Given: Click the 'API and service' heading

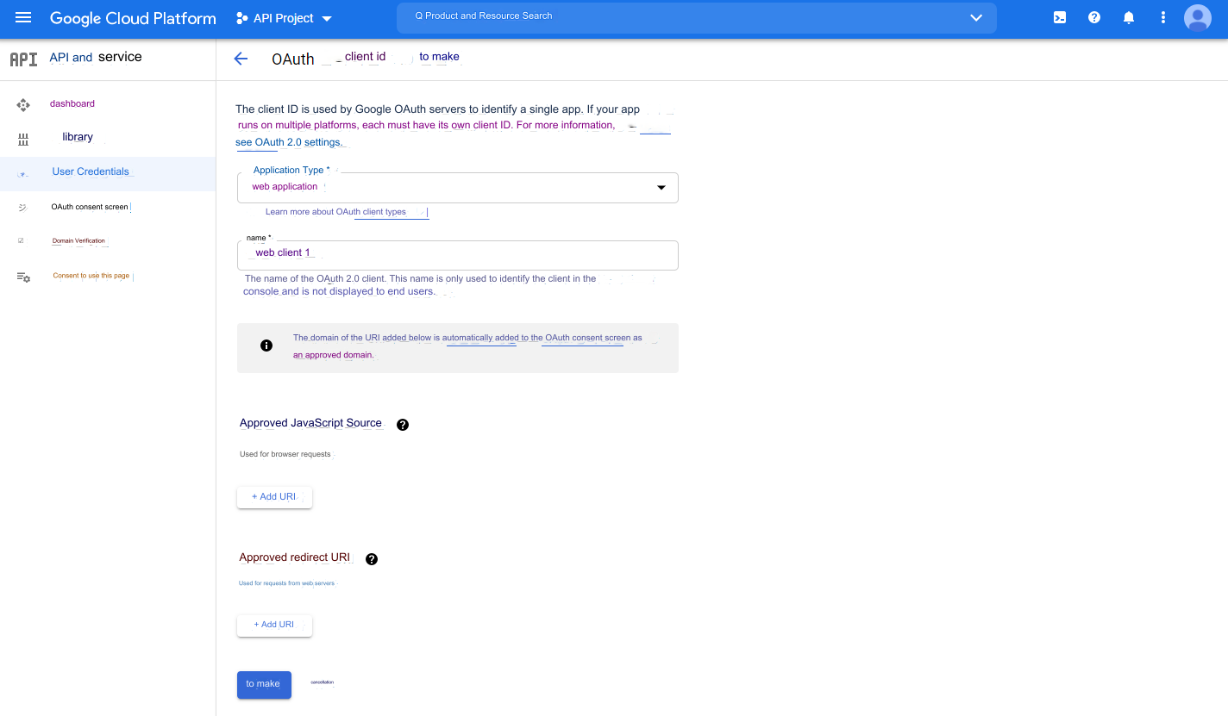Looking at the screenshot, I should point(96,57).
